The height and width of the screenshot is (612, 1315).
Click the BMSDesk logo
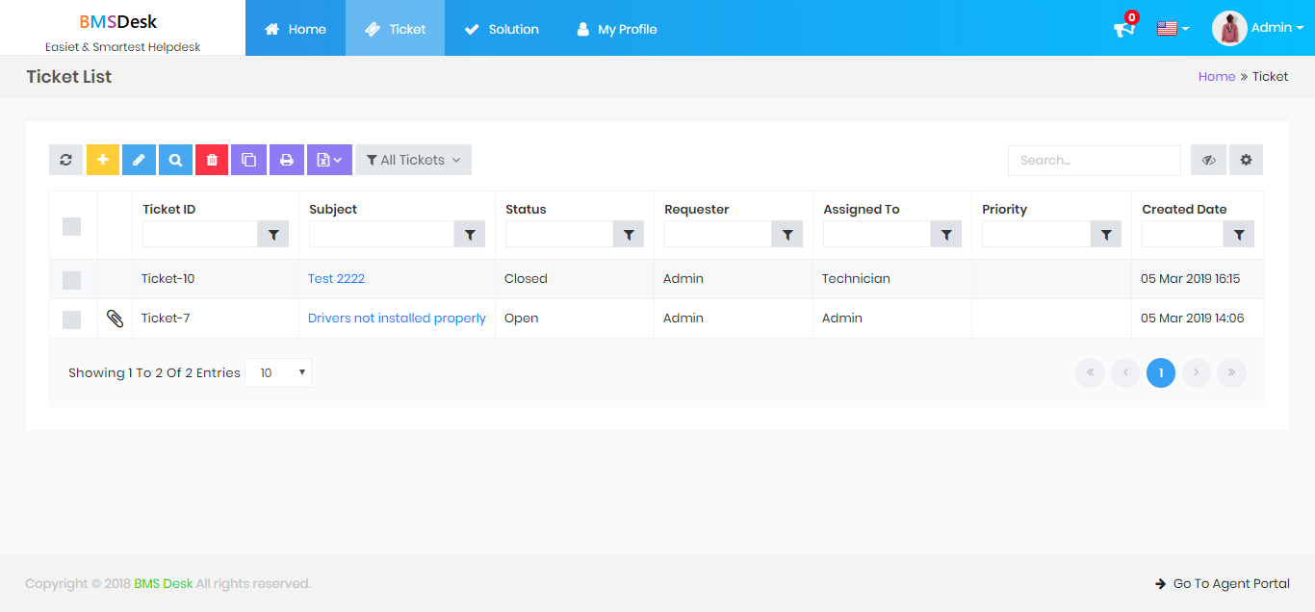(118, 21)
